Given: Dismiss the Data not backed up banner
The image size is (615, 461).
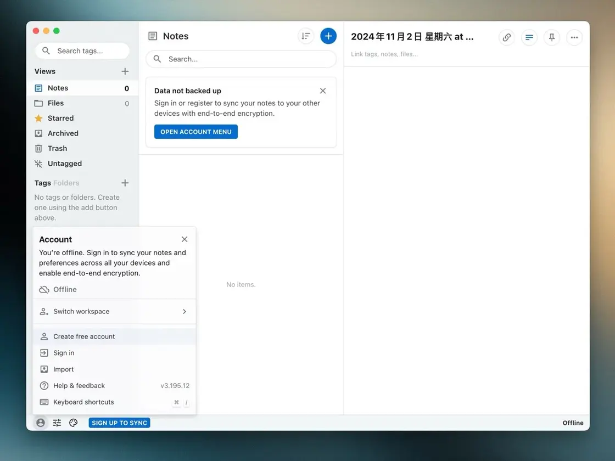Looking at the screenshot, I should tap(323, 91).
